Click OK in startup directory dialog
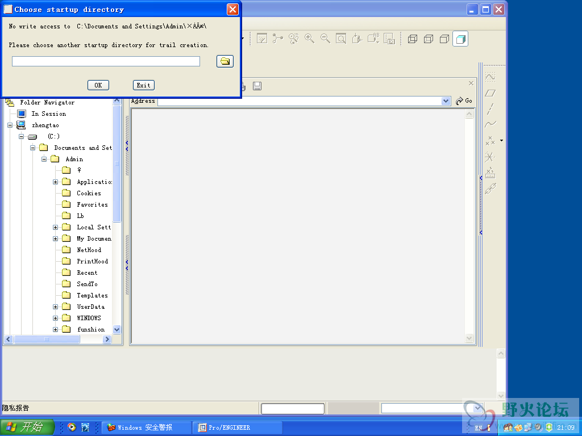The width and height of the screenshot is (582, 436). (x=98, y=85)
